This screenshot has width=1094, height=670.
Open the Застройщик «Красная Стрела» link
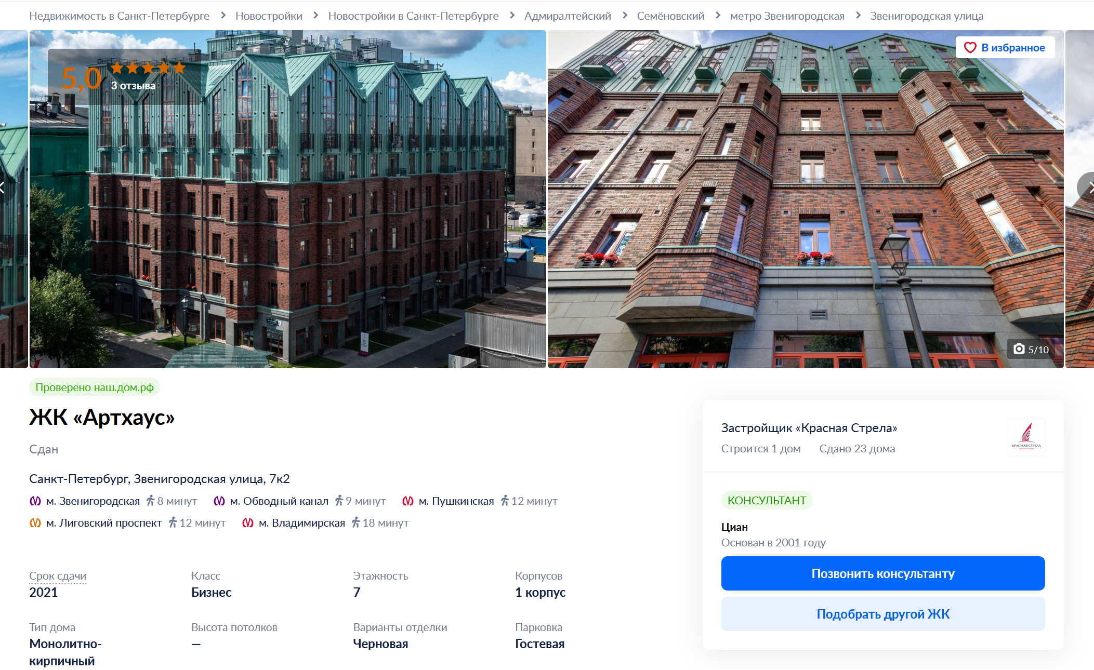point(809,427)
